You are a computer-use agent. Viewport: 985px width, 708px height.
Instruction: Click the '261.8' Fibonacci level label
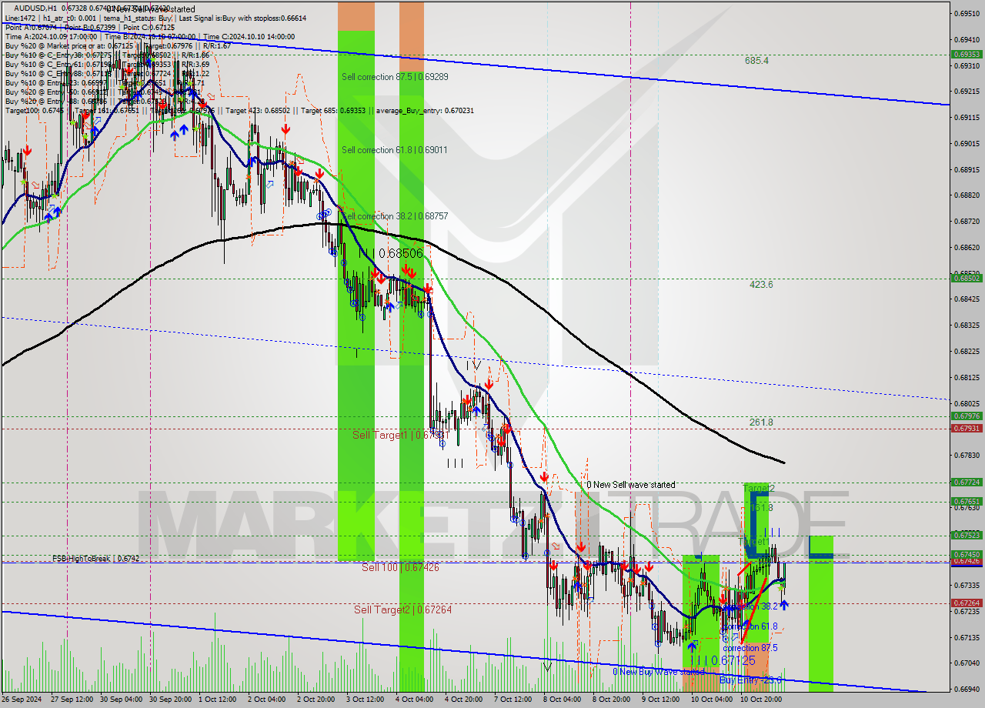pyautogui.click(x=761, y=422)
